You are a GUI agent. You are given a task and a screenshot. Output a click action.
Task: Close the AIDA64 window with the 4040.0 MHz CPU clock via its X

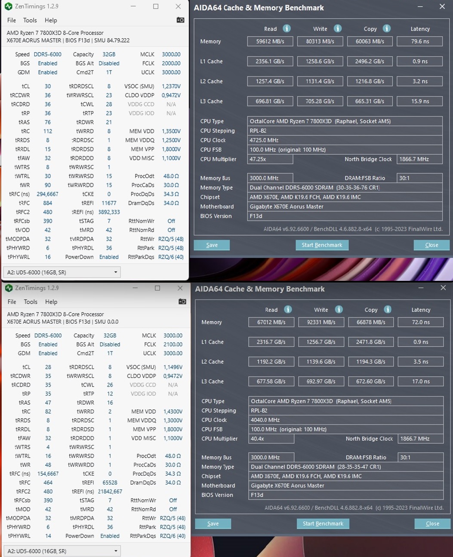tap(443, 288)
